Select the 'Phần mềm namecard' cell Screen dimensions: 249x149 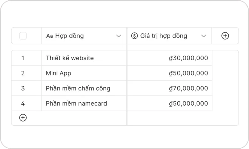[84, 103]
